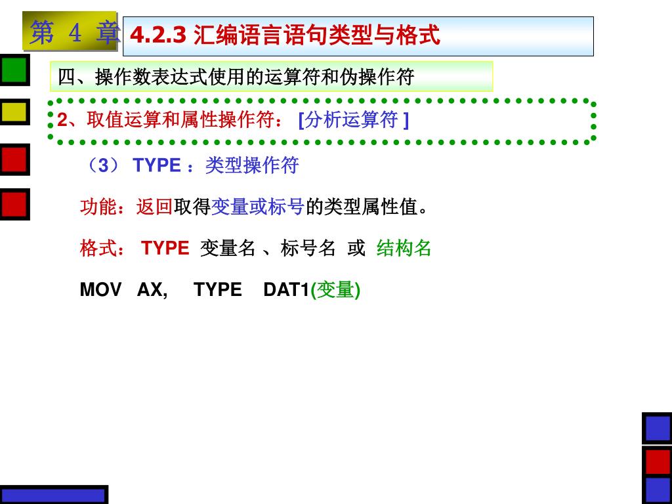672x504 pixels.
Task: Click the red label 格式:
Action: [x=103, y=248]
